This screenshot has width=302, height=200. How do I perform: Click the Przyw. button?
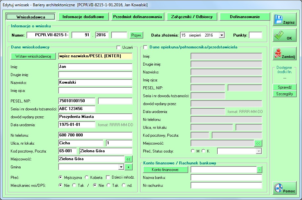(136, 35)
